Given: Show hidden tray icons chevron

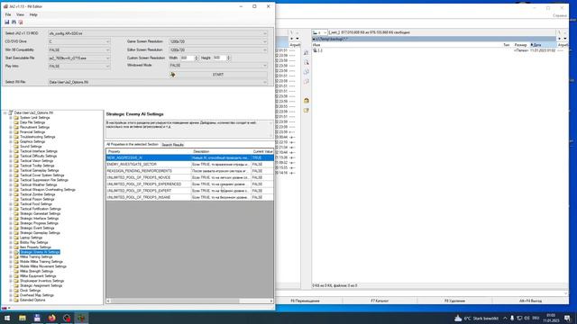Looking at the screenshot, I should pyautogui.click(x=505, y=318).
